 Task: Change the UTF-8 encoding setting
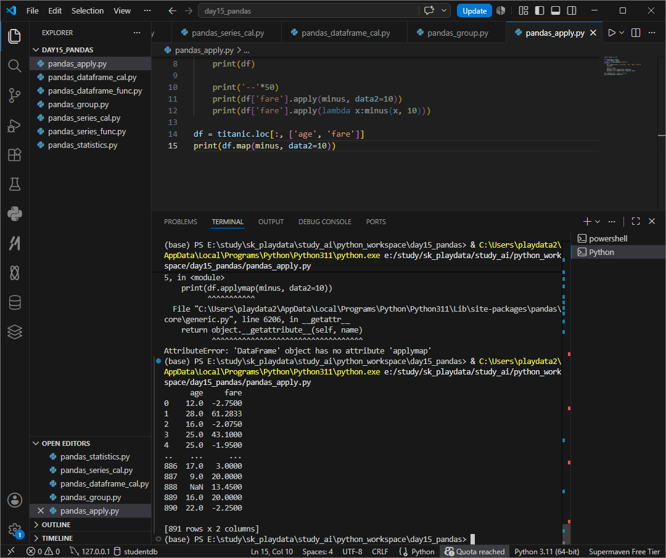(x=352, y=552)
